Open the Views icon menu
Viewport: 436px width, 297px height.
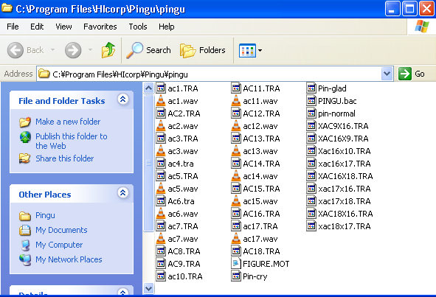247,51
